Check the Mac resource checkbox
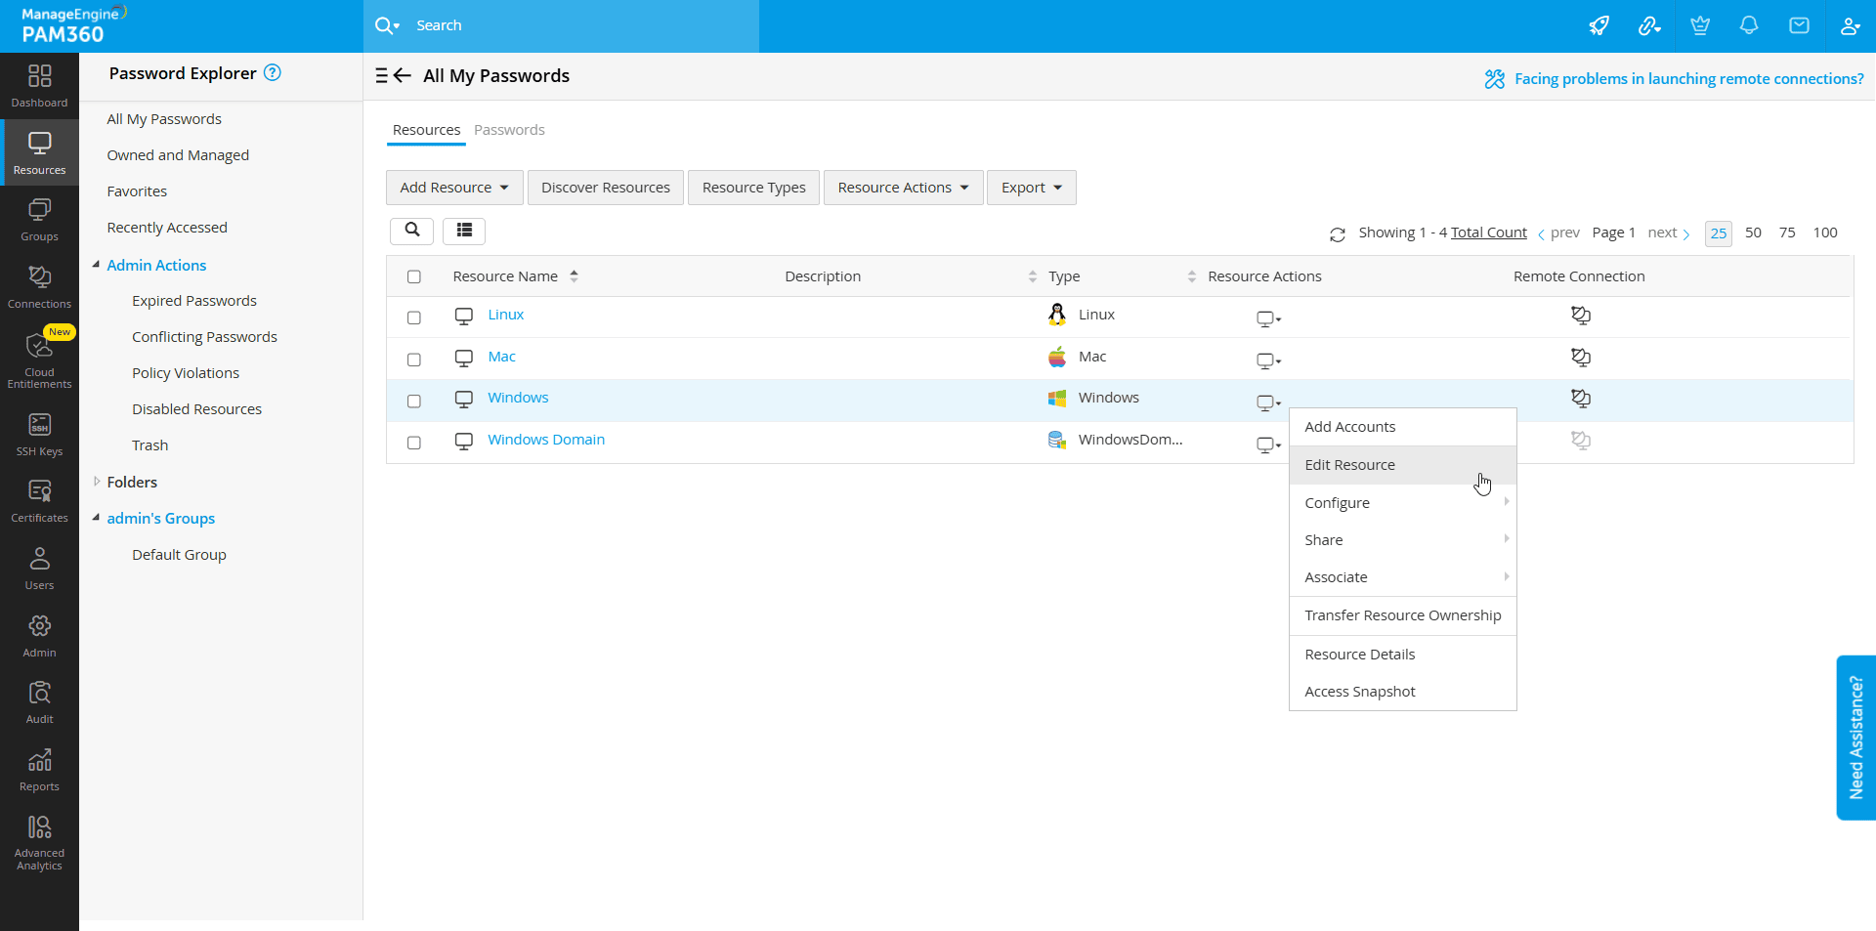The image size is (1876, 931). [x=414, y=360]
